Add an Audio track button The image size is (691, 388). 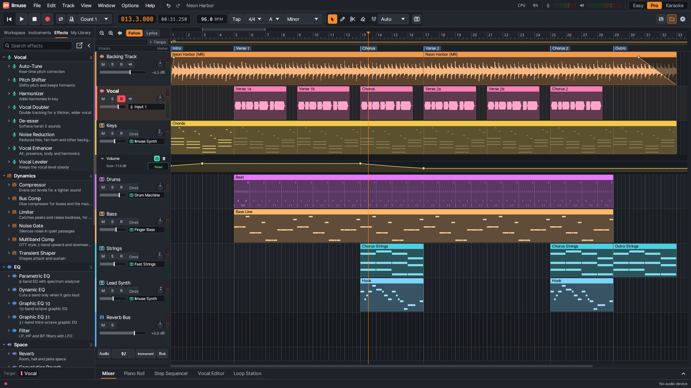click(105, 354)
